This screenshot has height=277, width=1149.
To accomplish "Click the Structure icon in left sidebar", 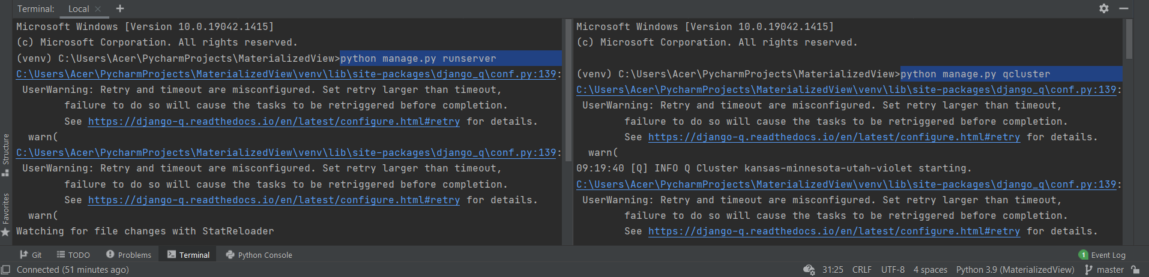I will click(x=5, y=173).
